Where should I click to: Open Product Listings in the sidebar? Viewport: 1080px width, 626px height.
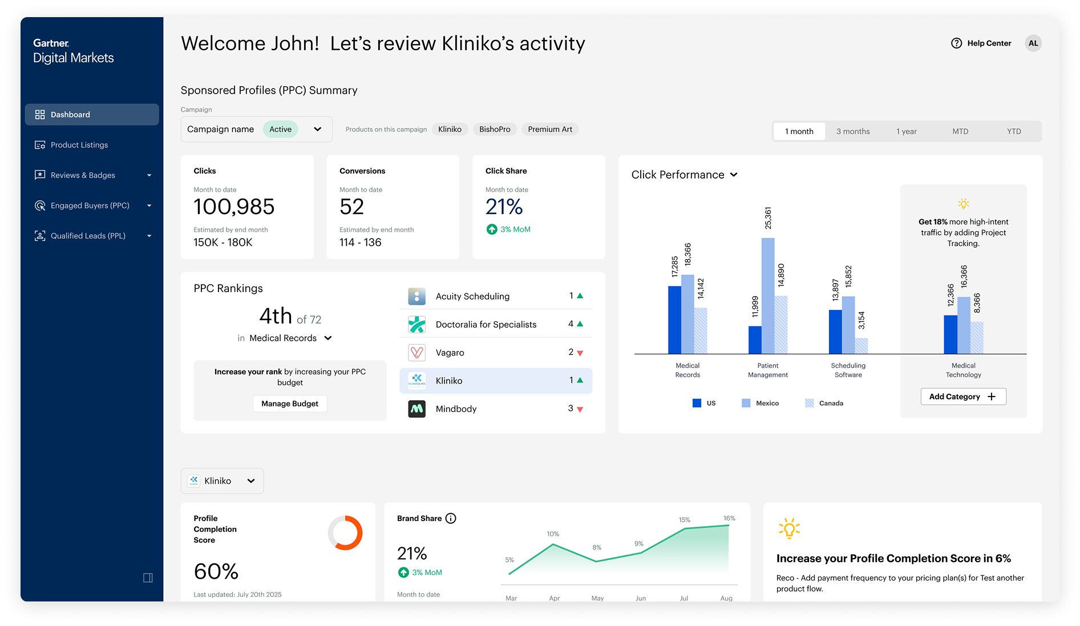(92, 145)
